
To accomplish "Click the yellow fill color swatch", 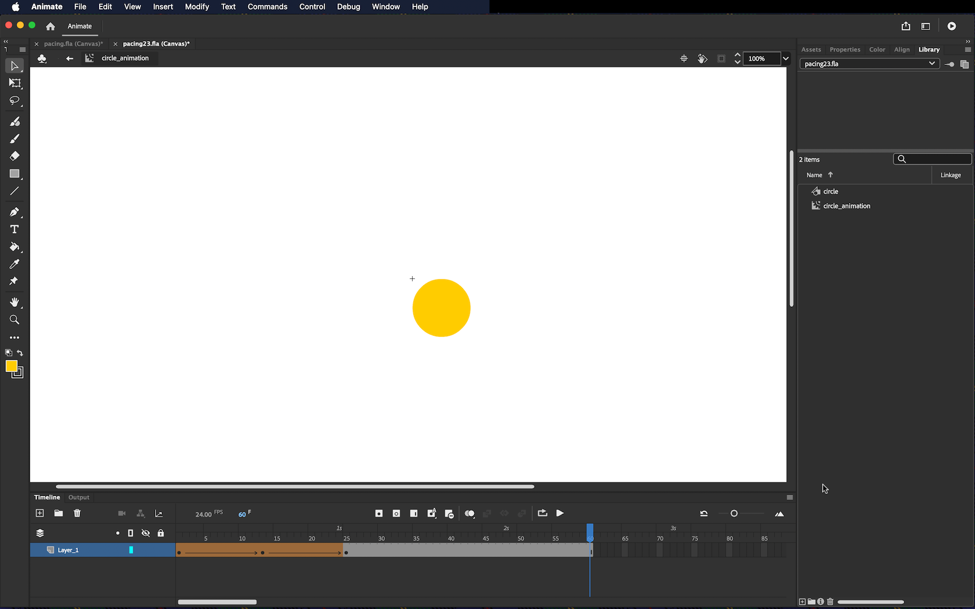I will tap(11, 366).
